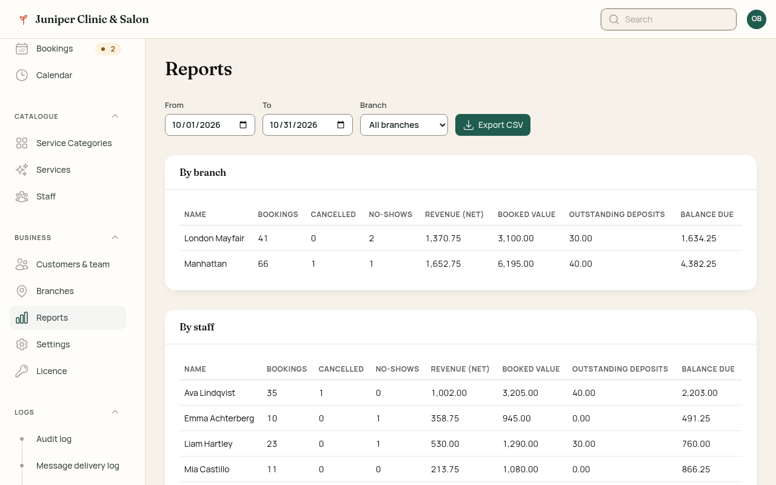The height and width of the screenshot is (485, 776).
Task: Click the download icon on Export CSV
Action: (468, 125)
